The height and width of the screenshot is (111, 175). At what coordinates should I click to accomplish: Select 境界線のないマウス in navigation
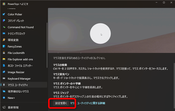tap(24, 92)
